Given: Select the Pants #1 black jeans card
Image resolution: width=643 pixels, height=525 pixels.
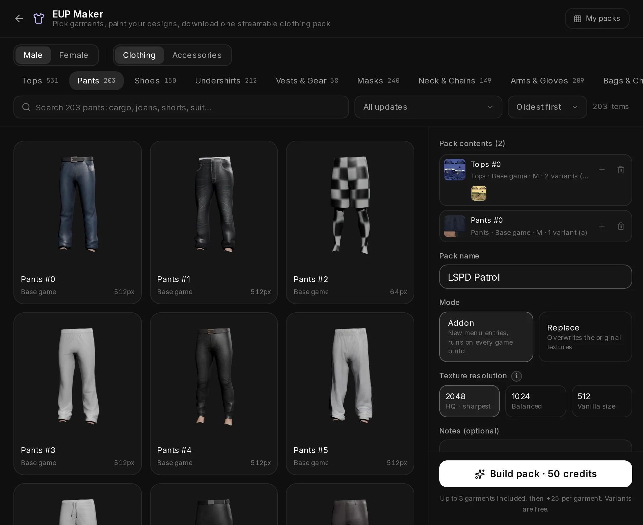Looking at the screenshot, I should (214, 222).
